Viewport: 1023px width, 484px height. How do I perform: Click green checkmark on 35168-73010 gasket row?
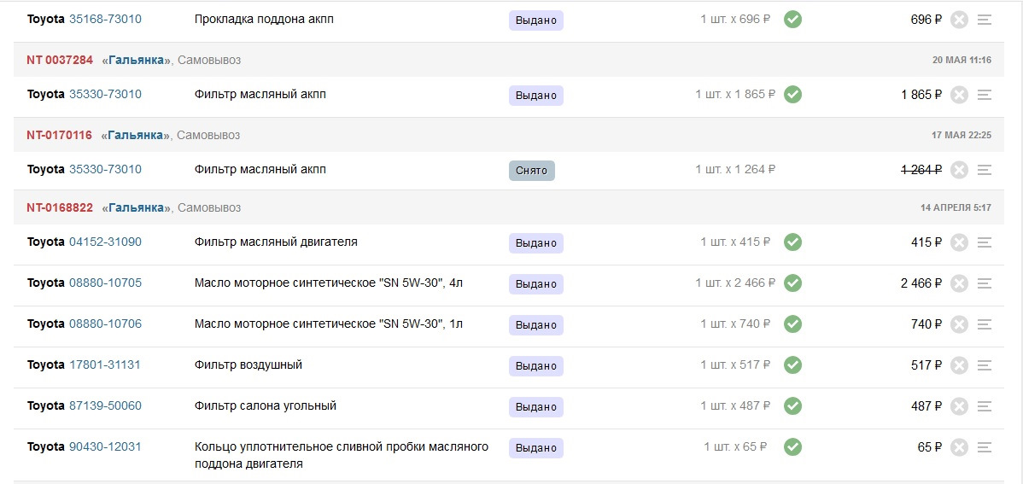792,20
